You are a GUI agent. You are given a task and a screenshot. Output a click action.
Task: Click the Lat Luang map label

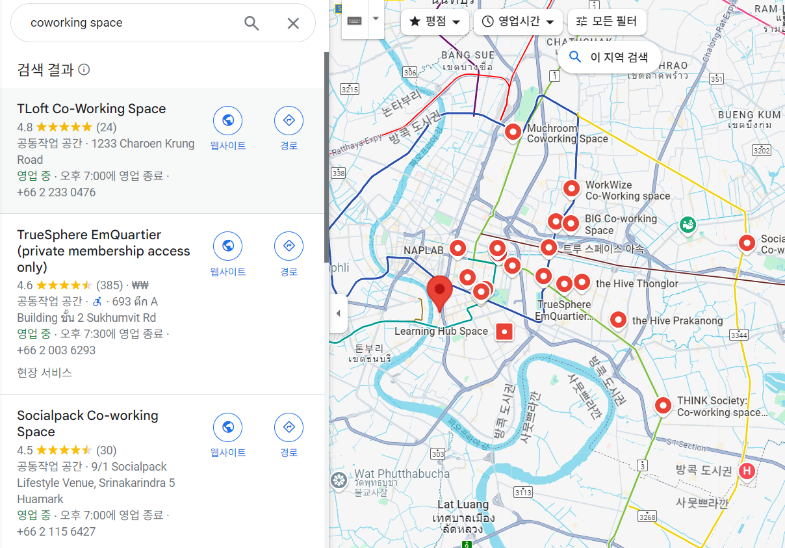pyautogui.click(x=463, y=504)
